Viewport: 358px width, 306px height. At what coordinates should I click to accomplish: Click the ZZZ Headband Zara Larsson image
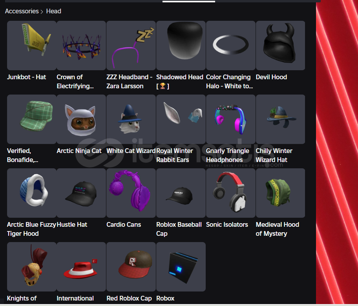coord(131,46)
